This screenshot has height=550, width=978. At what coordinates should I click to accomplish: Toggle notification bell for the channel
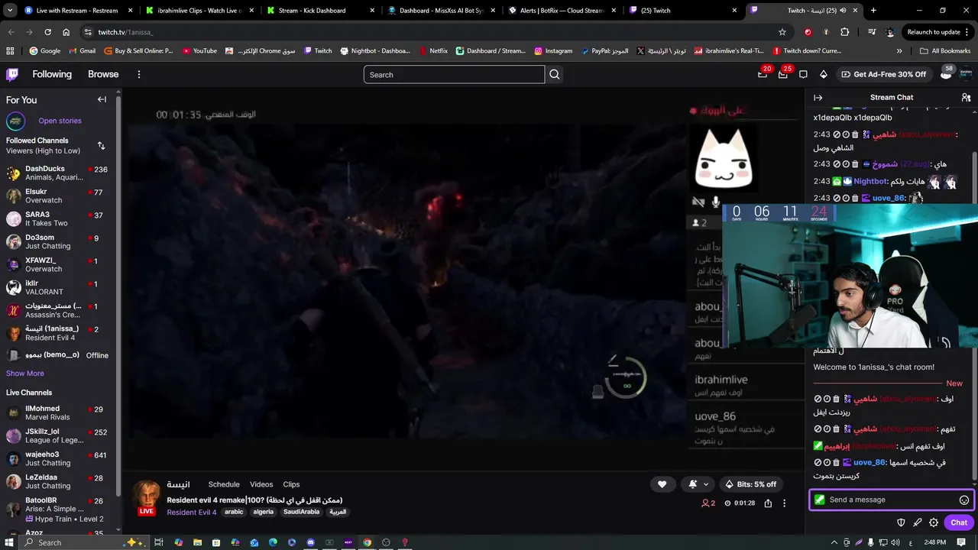692,484
